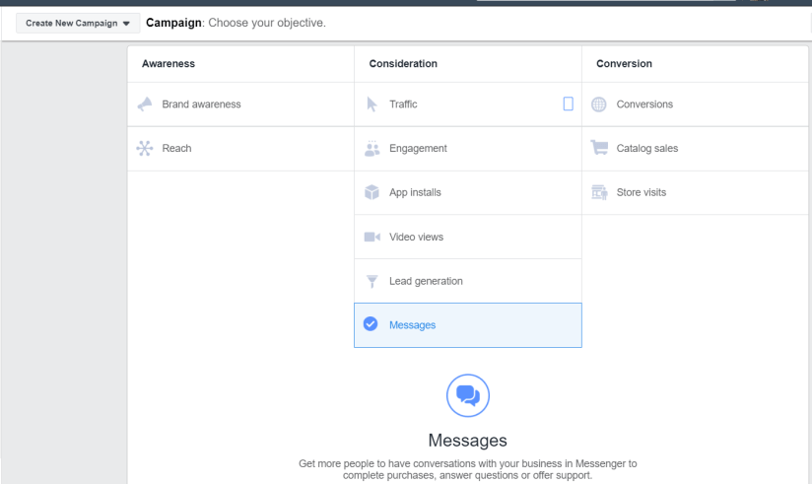Open the Create New Campaign dropdown

click(78, 23)
